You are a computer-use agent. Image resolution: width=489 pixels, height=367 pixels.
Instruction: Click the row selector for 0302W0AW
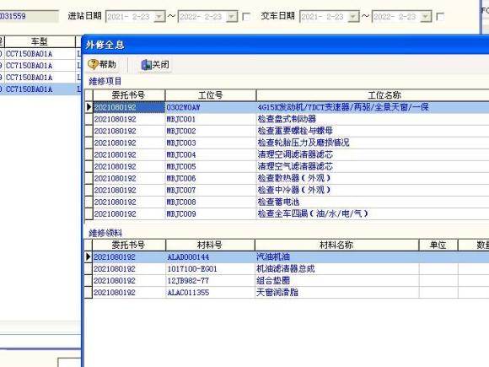coord(89,107)
